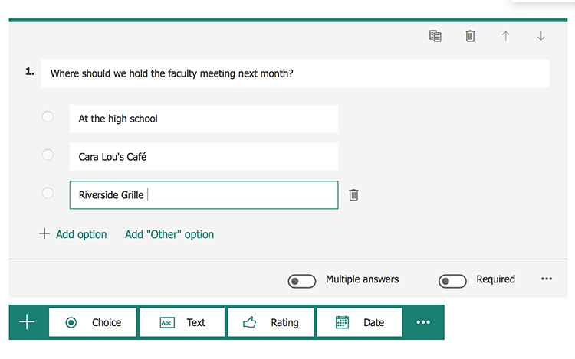
Task: Click the plus icon beside Add option
Action: pyautogui.click(x=44, y=234)
